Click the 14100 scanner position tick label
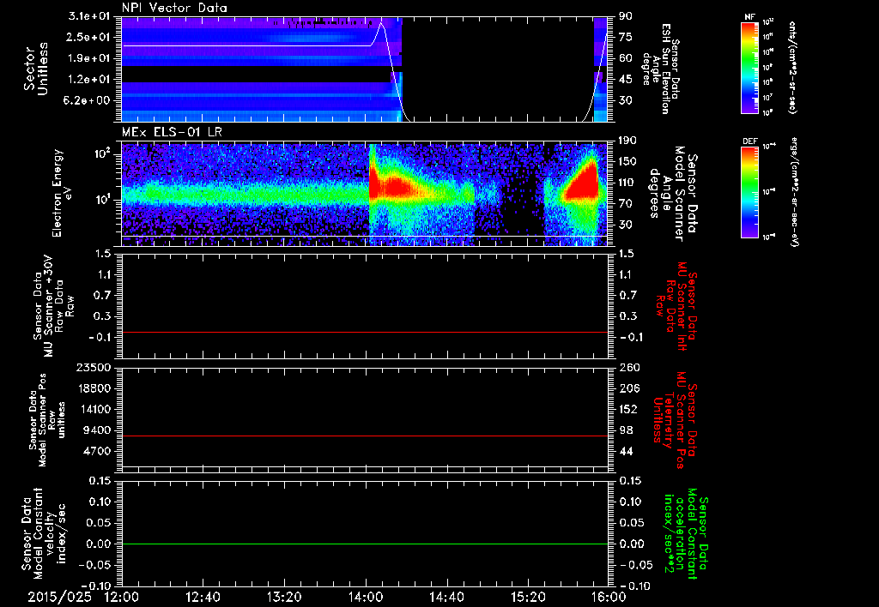Screen dimensions: 879x607 pos(93,409)
